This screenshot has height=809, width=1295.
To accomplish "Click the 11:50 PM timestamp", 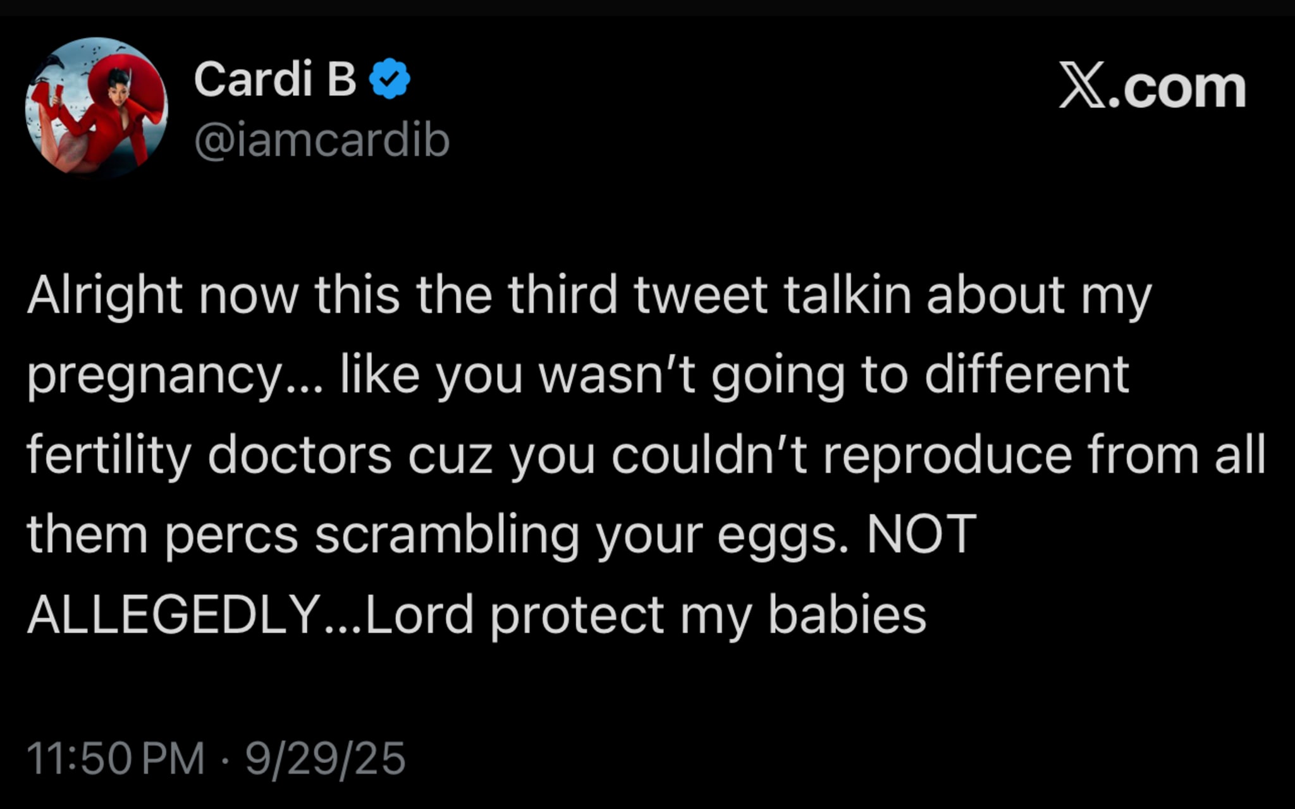I will pyautogui.click(x=116, y=758).
